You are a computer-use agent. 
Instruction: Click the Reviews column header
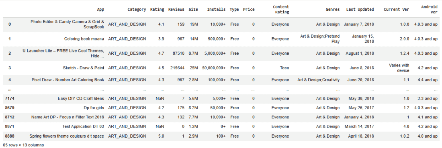pyautogui.click(x=176, y=9)
